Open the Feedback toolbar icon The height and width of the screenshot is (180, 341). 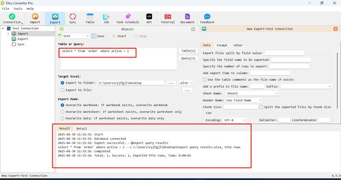pos(207,18)
